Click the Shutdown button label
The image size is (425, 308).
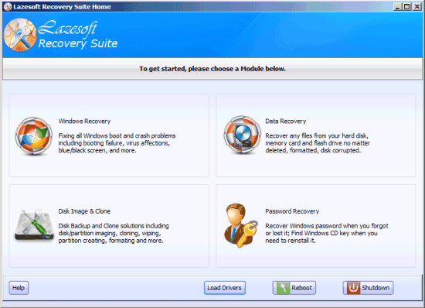point(376,288)
